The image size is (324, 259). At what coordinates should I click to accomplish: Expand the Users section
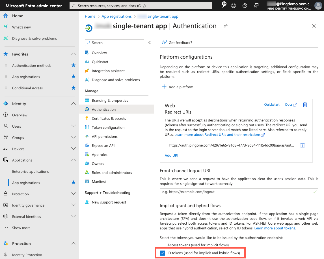pos(73,126)
